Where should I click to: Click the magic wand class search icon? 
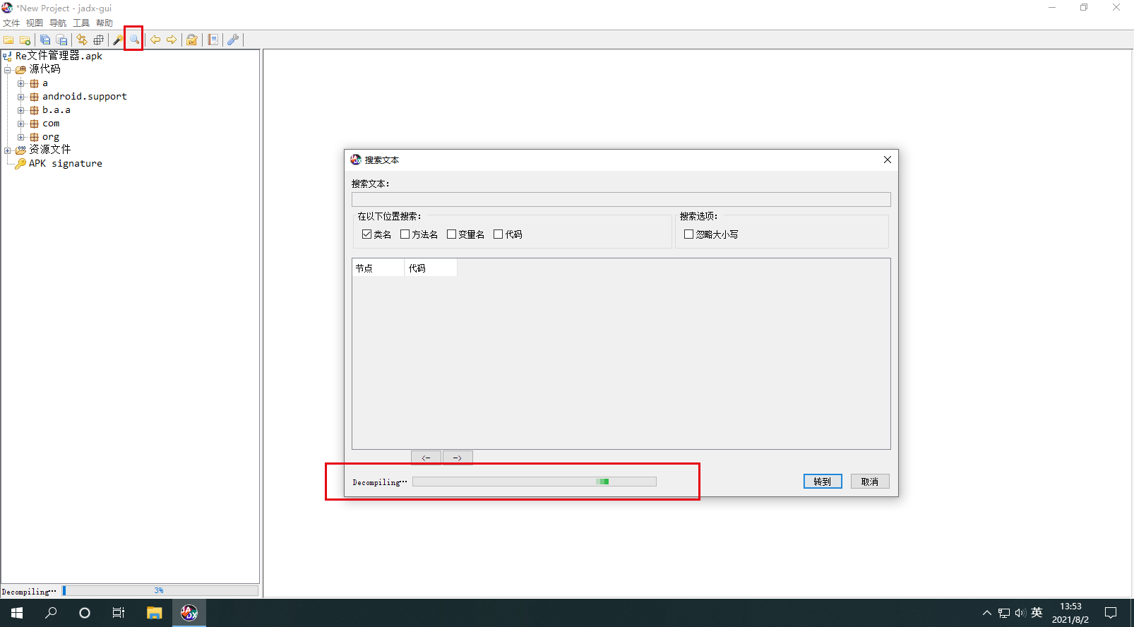118,40
